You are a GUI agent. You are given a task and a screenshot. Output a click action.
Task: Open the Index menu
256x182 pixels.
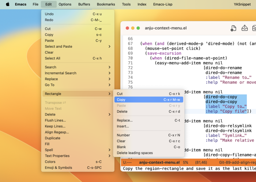pos(142,4)
